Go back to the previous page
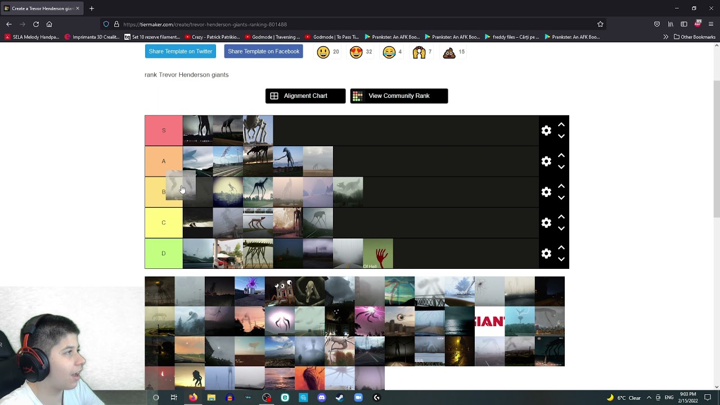The width and height of the screenshot is (720, 405). 9,24
